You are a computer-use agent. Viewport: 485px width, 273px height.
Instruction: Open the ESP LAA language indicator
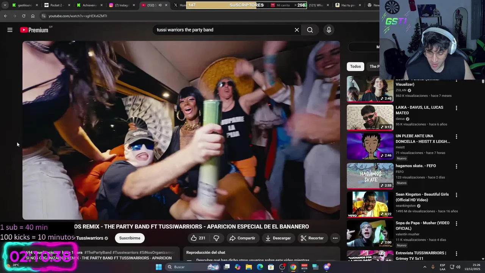(443, 267)
